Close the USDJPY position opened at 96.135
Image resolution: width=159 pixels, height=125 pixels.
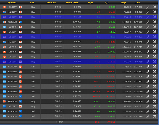[x=155, y=17]
